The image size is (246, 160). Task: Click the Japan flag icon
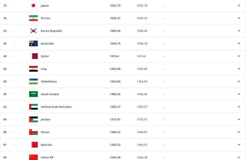pos(33,5)
